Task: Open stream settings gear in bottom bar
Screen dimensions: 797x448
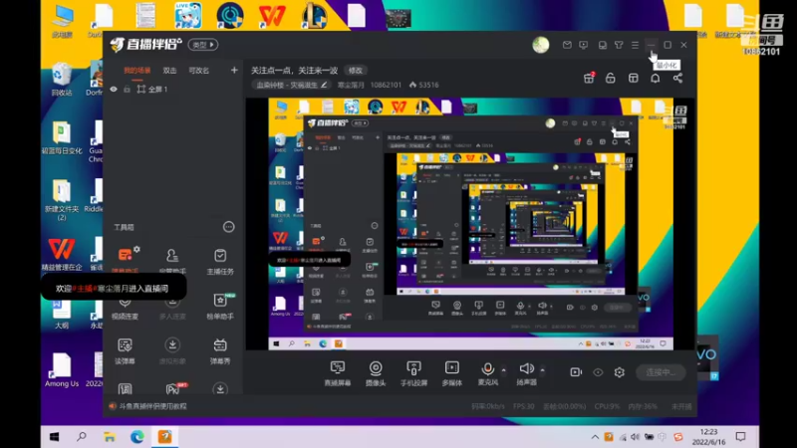Action: click(619, 372)
